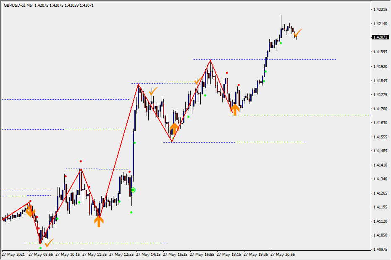
Task: Click the red dot above the 10:15 swing high
Action: [x=81, y=161]
